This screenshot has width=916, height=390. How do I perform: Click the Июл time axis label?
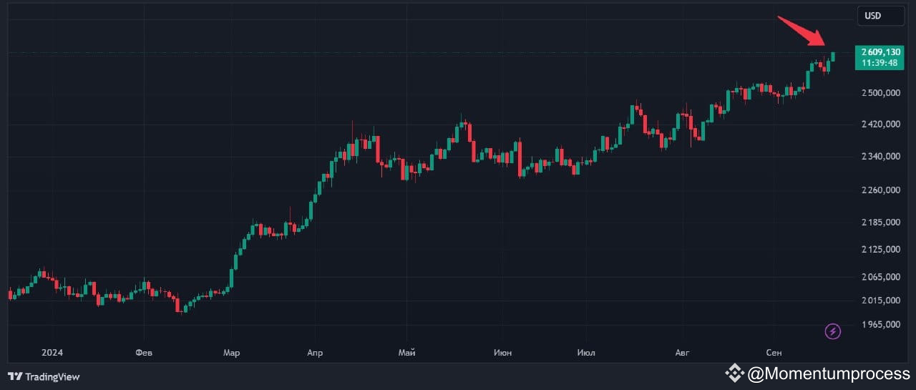point(585,353)
